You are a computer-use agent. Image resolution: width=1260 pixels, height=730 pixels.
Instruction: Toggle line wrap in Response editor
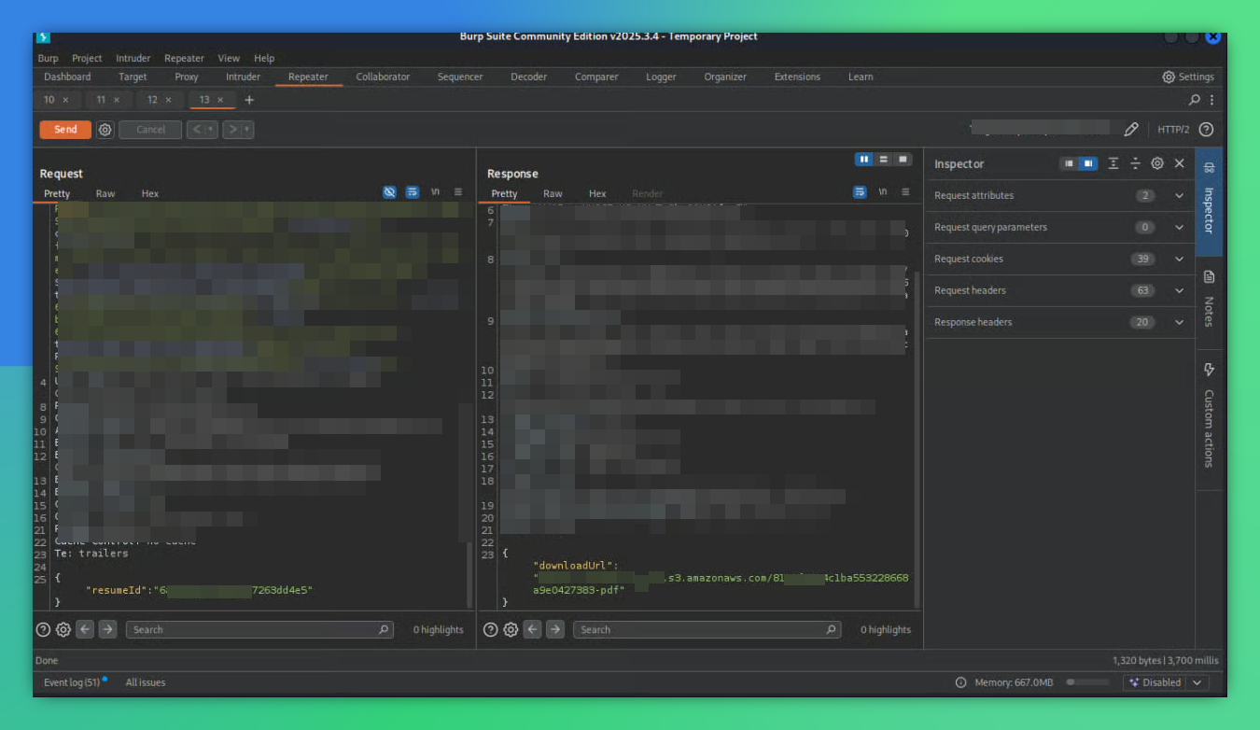point(860,192)
